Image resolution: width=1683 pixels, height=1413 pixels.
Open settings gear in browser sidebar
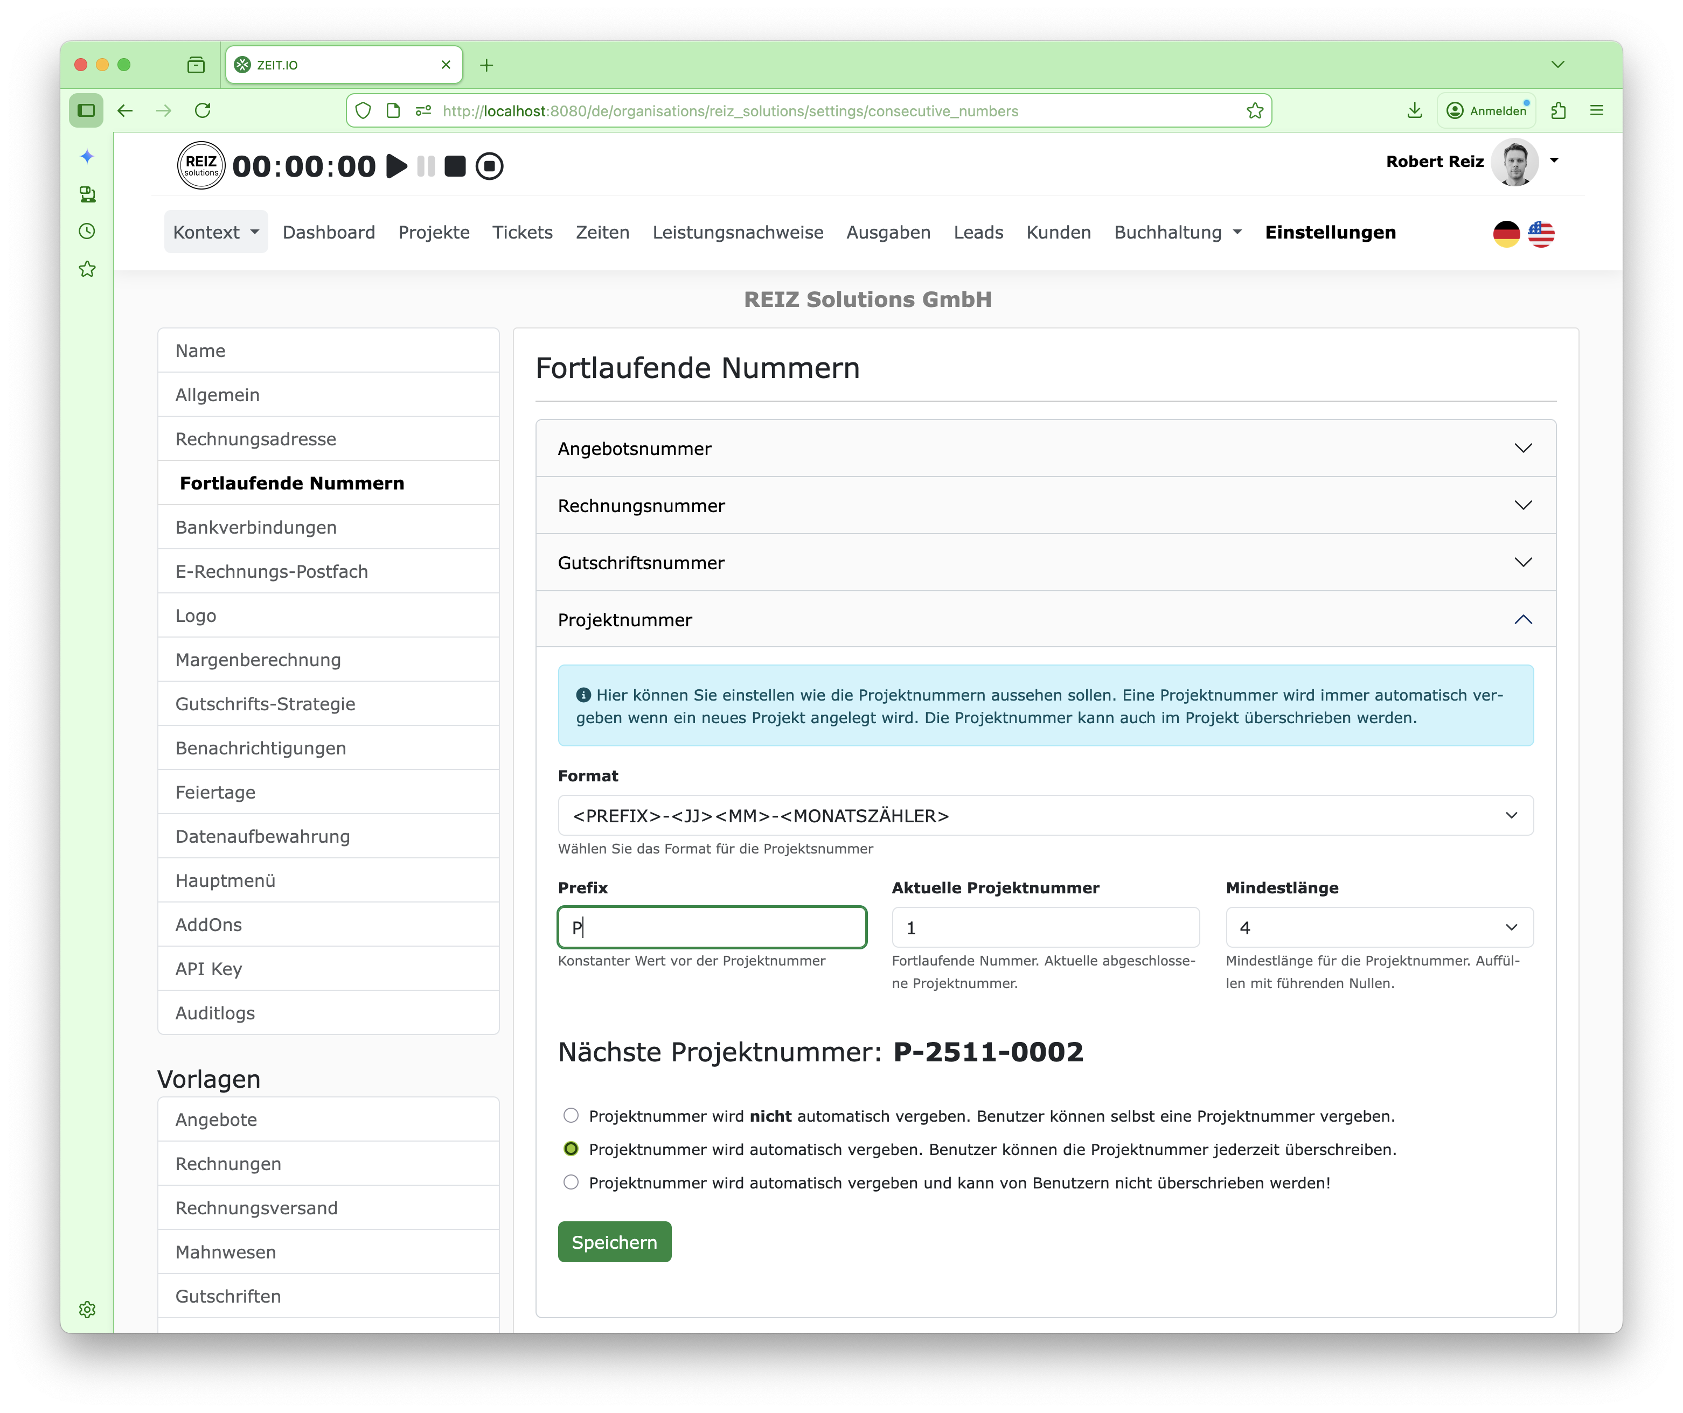click(x=87, y=1309)
